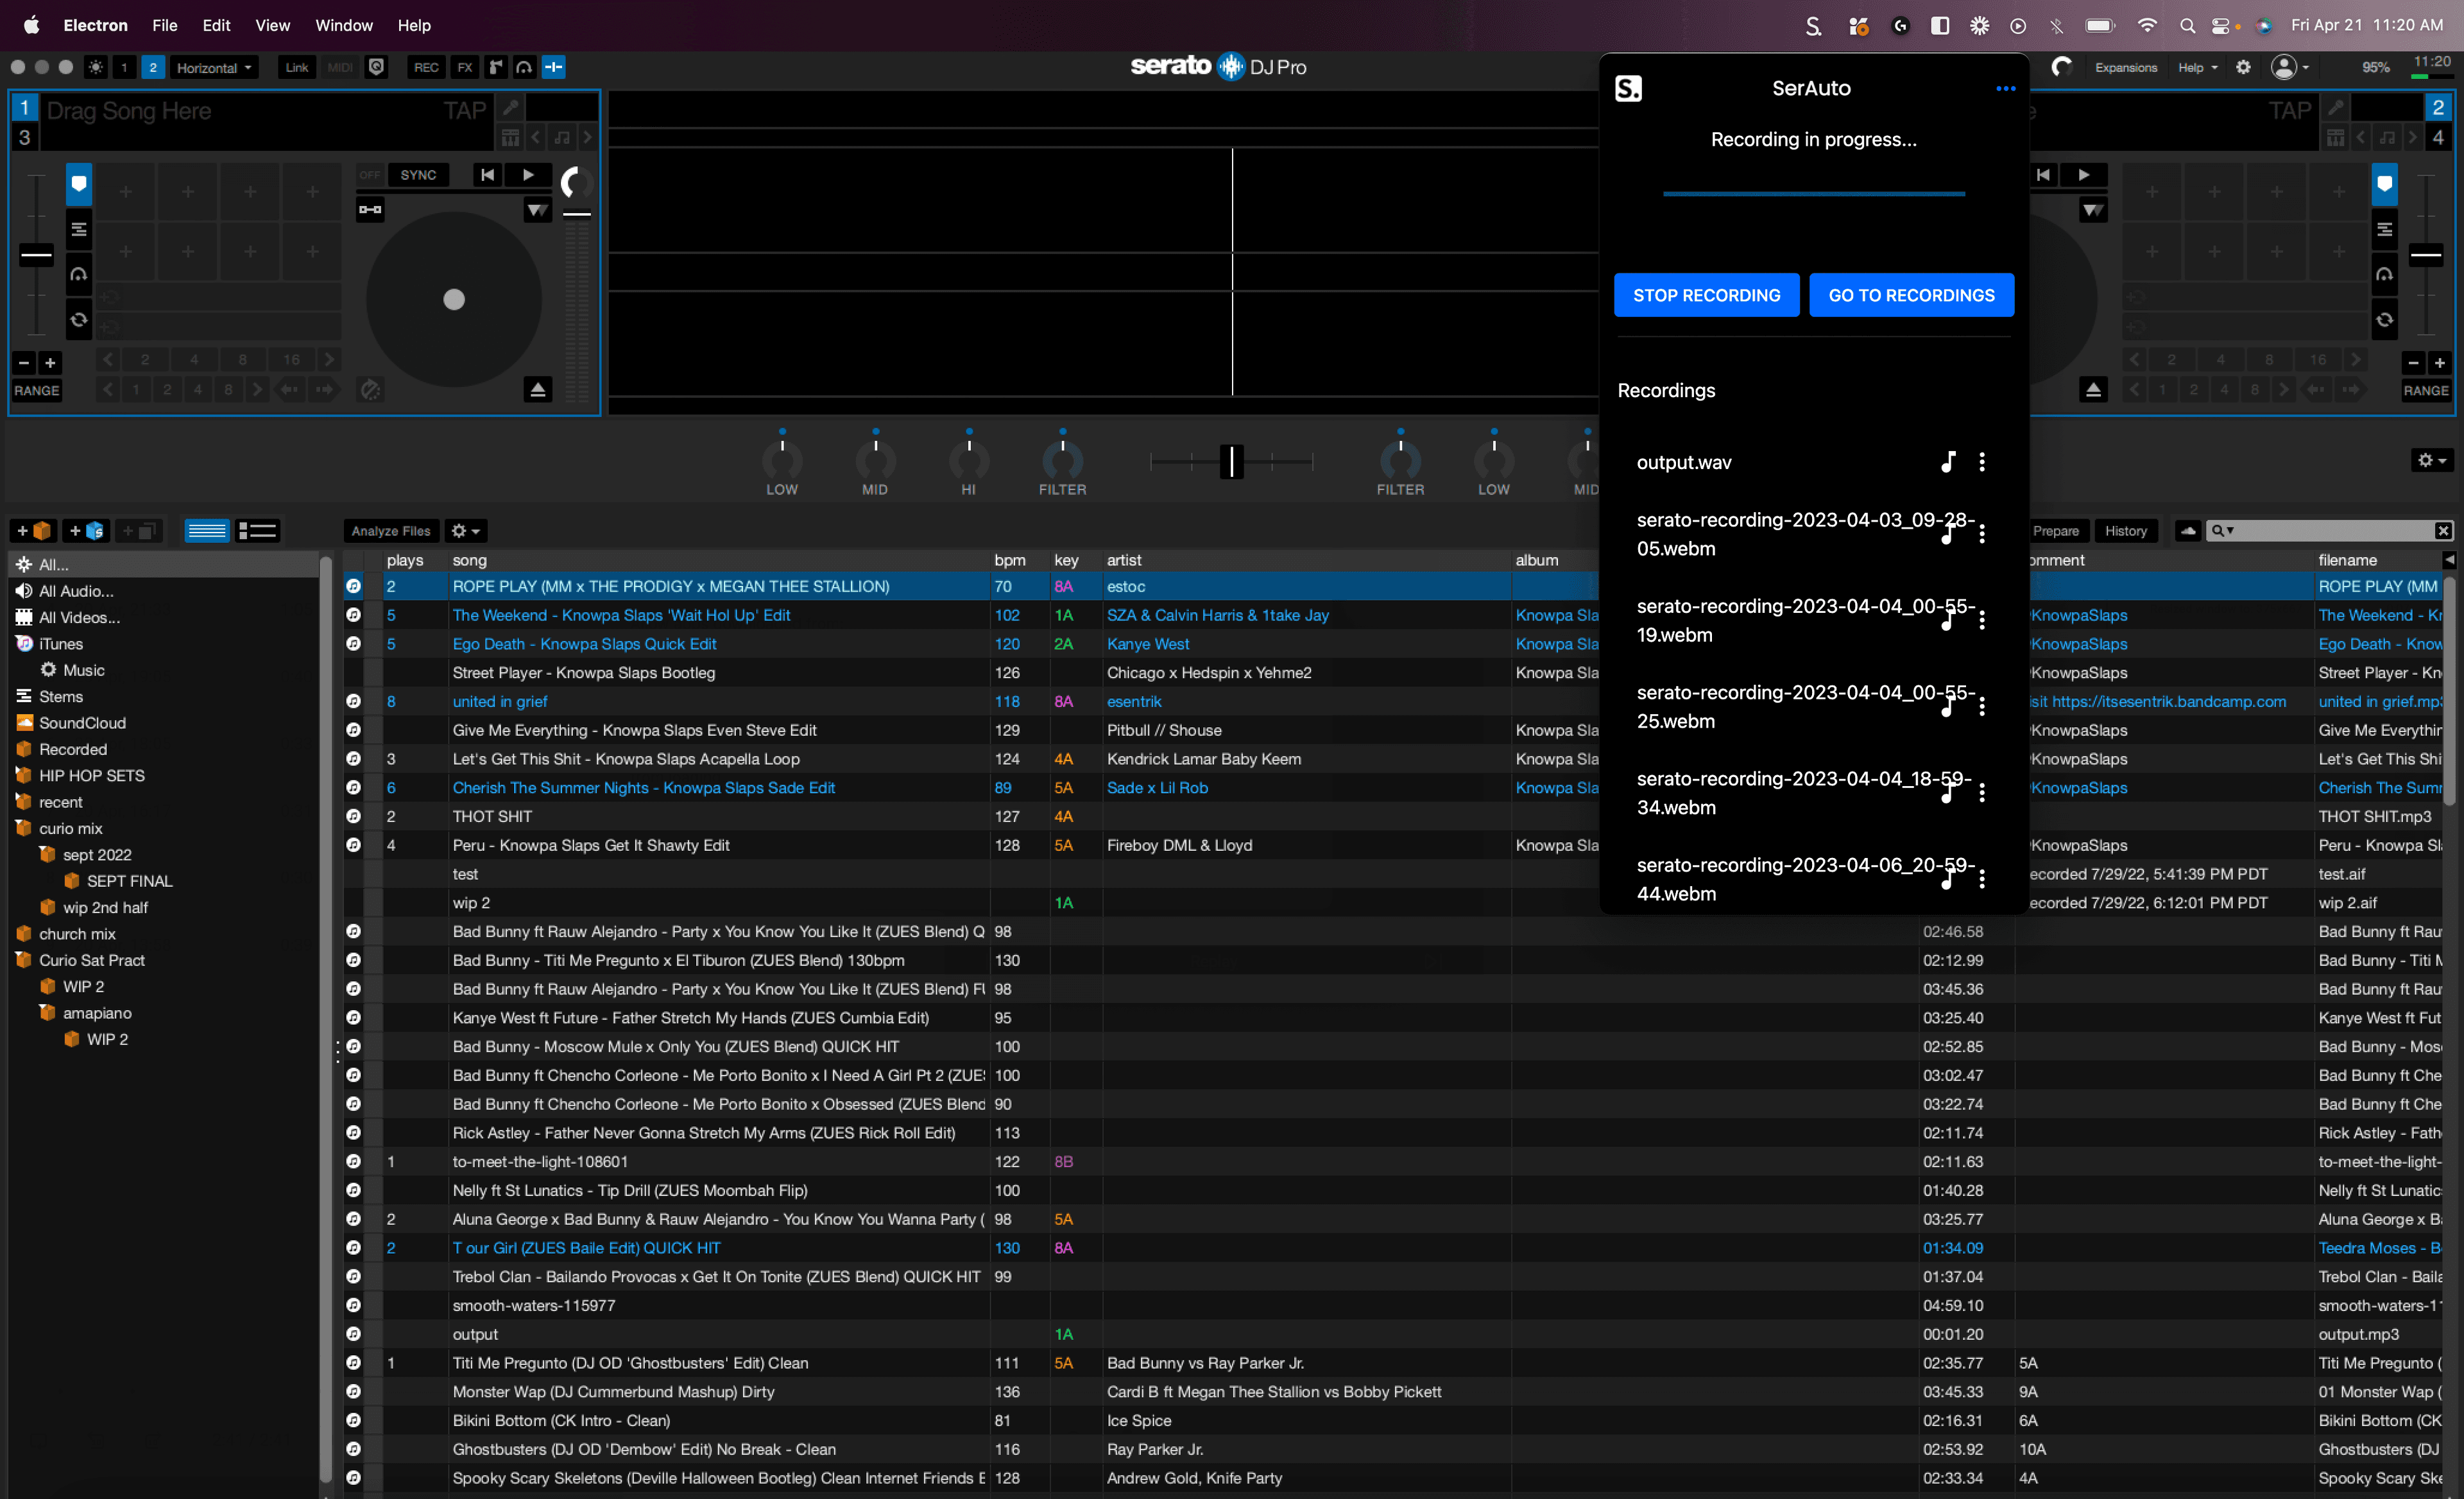Open left deck saved loops tab
This screenshot has width=2464, height=1499.
tap(78, 320)
